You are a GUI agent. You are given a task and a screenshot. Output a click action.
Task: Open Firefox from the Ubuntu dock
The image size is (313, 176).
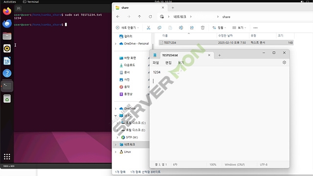[7, 11]
